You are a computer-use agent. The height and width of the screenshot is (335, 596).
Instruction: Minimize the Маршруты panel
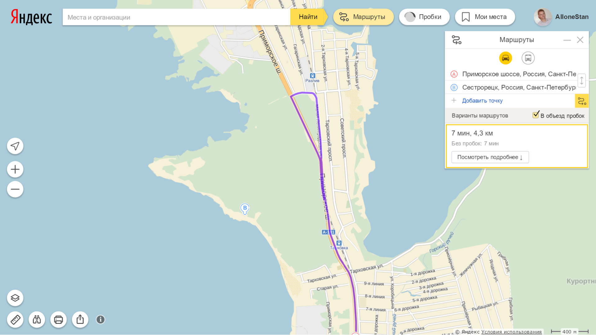567,40
